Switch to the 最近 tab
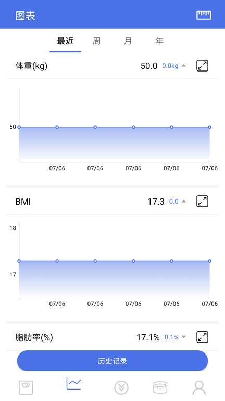The width and height of the screenshot is (225, 401). click(65, 41)
